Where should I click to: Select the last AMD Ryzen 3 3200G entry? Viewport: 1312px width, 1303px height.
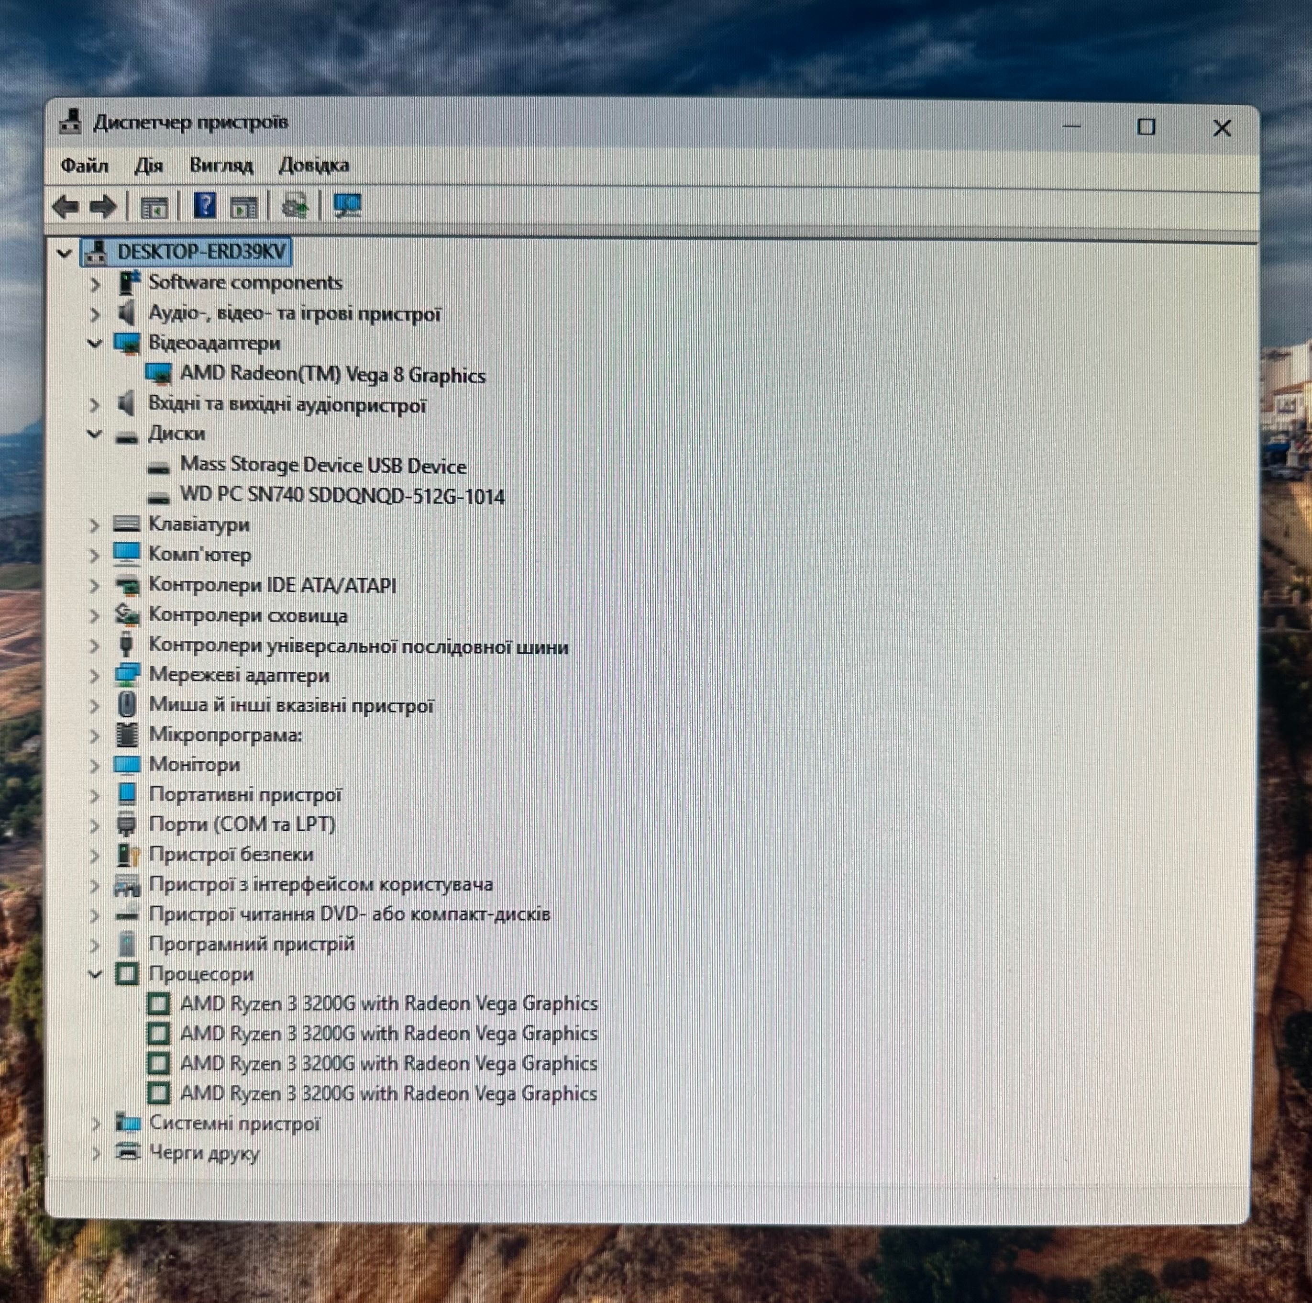click(388, 1093)
